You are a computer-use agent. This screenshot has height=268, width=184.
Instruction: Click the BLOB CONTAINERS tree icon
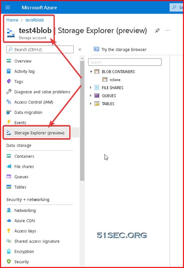[97, 71]
